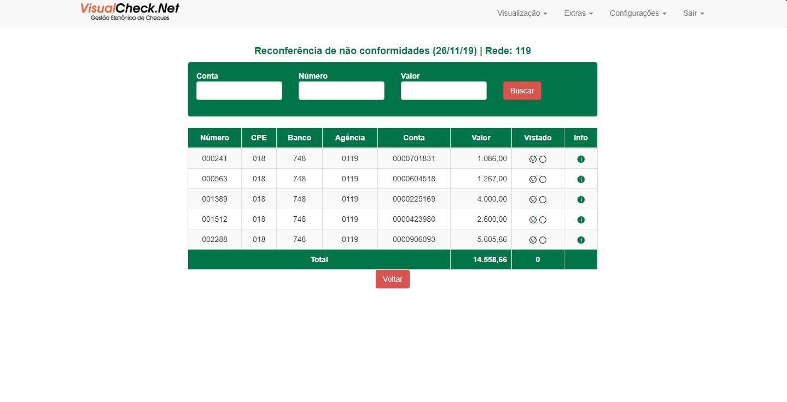View info icon for cheque 001512
The height and width of the screenshot is (402, 787).
pos(581,220)
